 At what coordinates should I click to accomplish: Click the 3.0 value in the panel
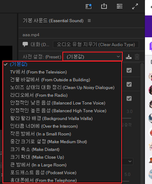[129, 112]
